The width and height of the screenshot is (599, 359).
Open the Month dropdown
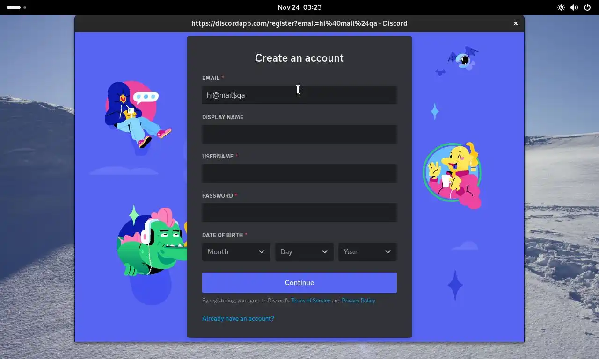click(x=236, y=251)
